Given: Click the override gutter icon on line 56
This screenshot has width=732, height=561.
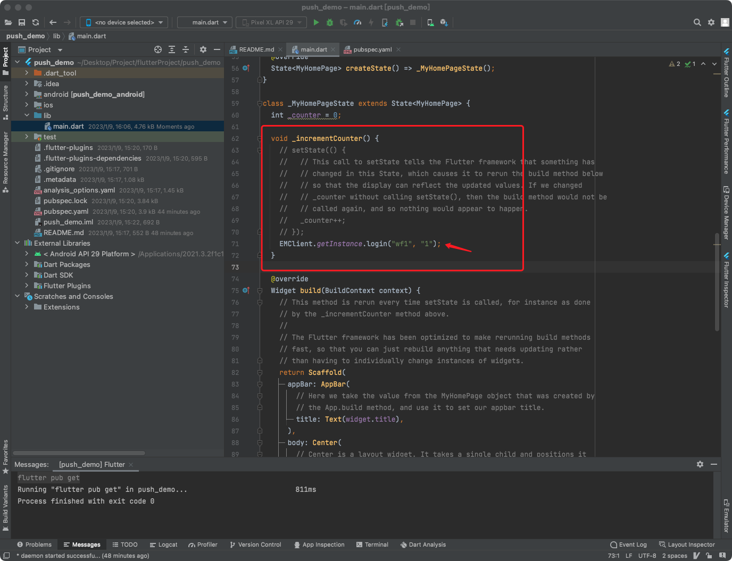Looking at the screenshot, I should [x=246, y=68].
